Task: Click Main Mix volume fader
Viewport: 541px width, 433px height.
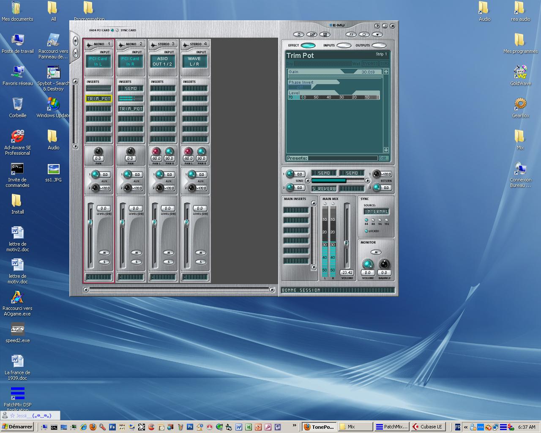Action: tap(346, 243)
